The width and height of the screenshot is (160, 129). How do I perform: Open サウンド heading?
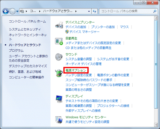click(x=71, y=54)
